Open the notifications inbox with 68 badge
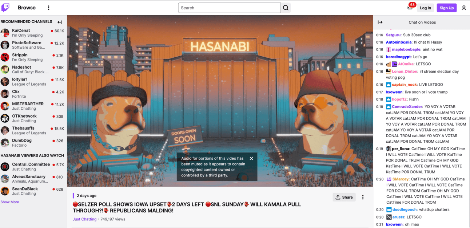The height and width of the screenshot is (228, 470). (410, 8)
